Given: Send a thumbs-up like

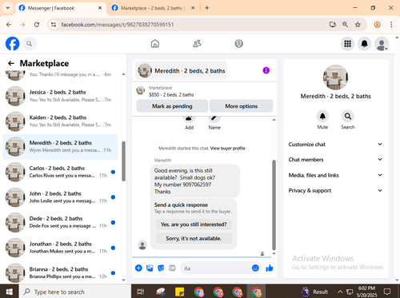Looking at the screenshot, I should click(270, 268).
